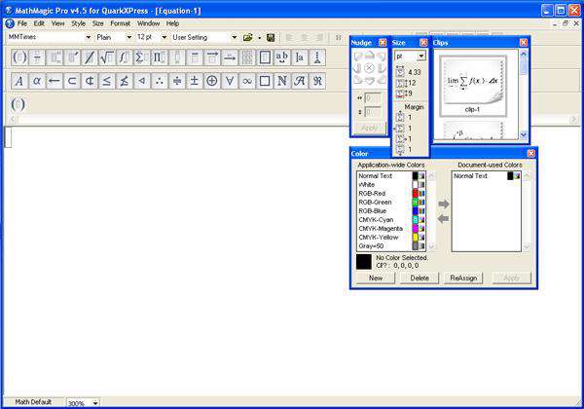Open the Window menu

click(148, 23)
